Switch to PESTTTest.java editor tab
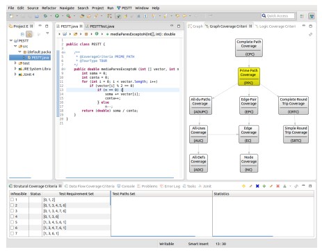322x252 pixels. [x=100, y=26]
